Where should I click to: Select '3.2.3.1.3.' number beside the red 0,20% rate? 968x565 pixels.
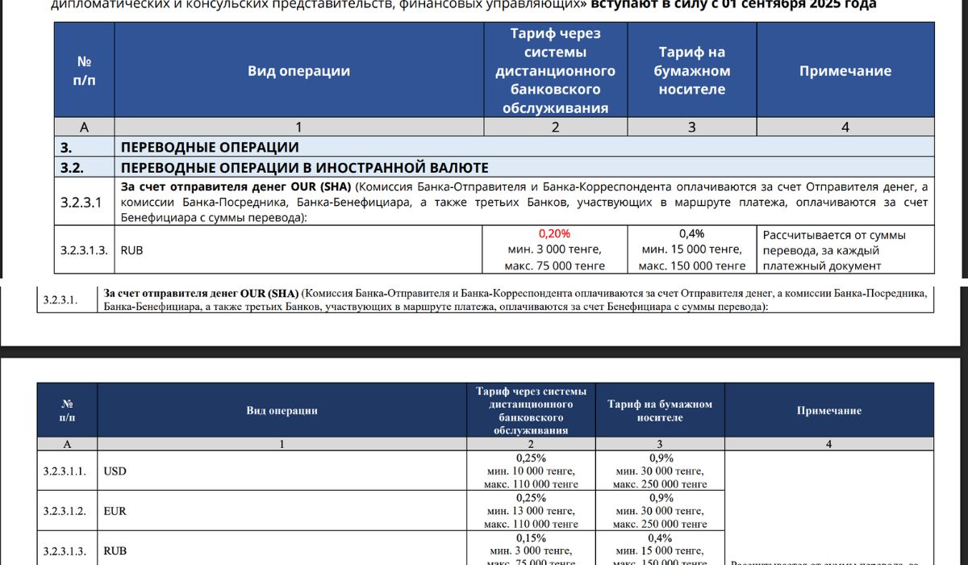(85, 250)
